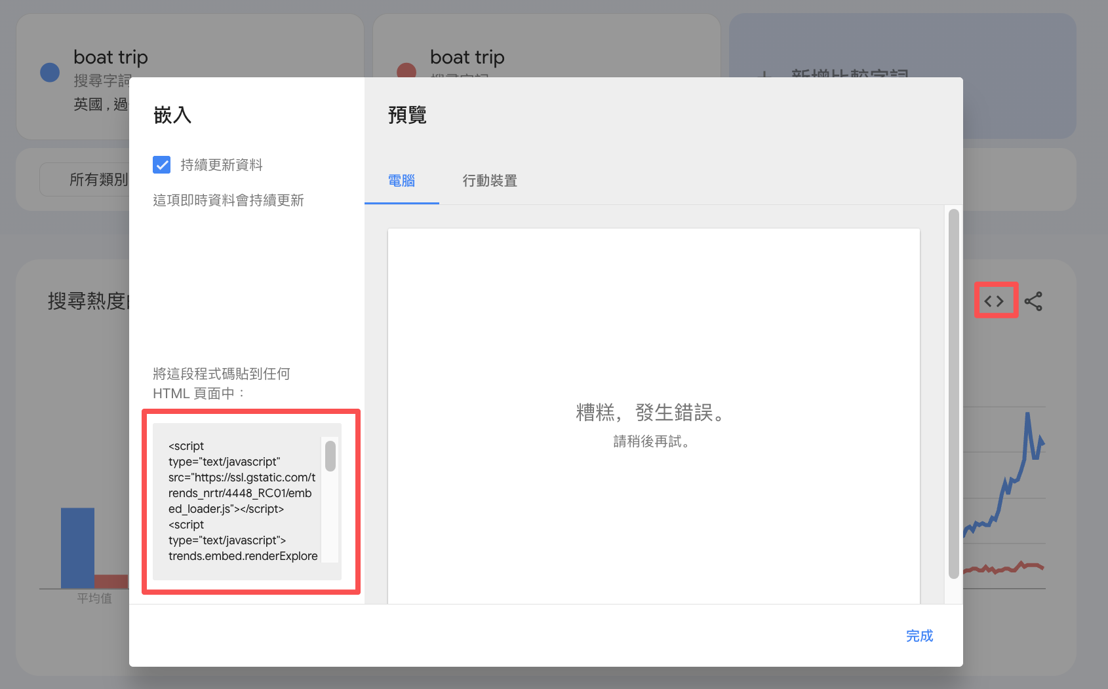
Task: Click the blue dot beside first boat trip
Action: point(50,72)
